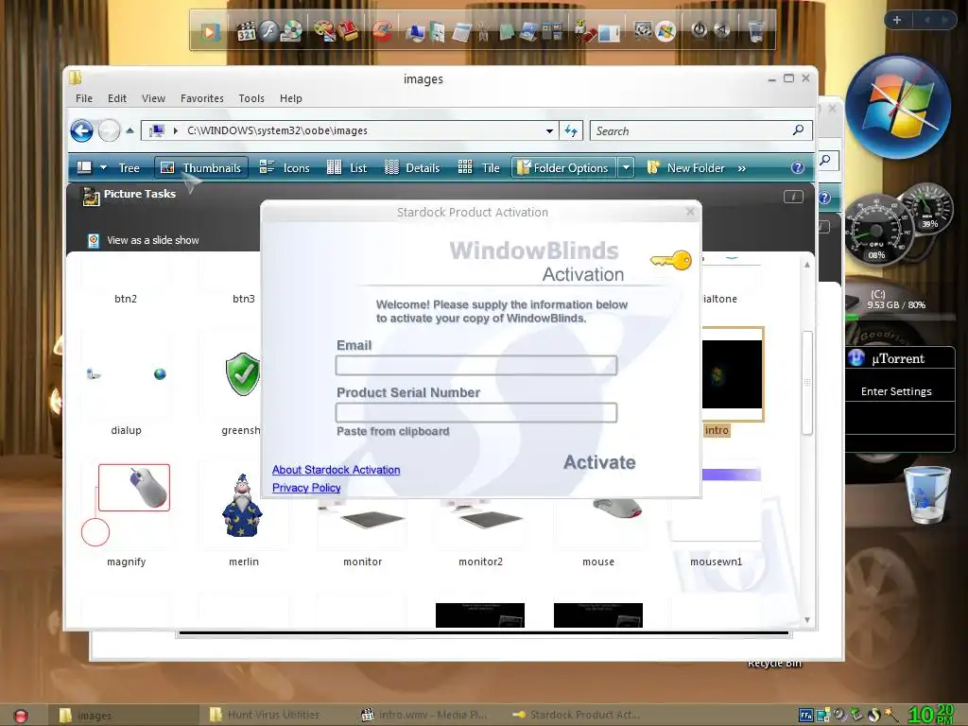Open the About Stardock Activation link
This screenshot has height=726, width=968.
tap(336, 470)
